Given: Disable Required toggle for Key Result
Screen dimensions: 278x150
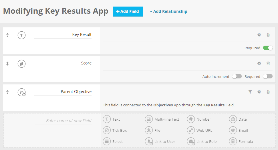Looking at the screenshot, I should coord(268,48).
